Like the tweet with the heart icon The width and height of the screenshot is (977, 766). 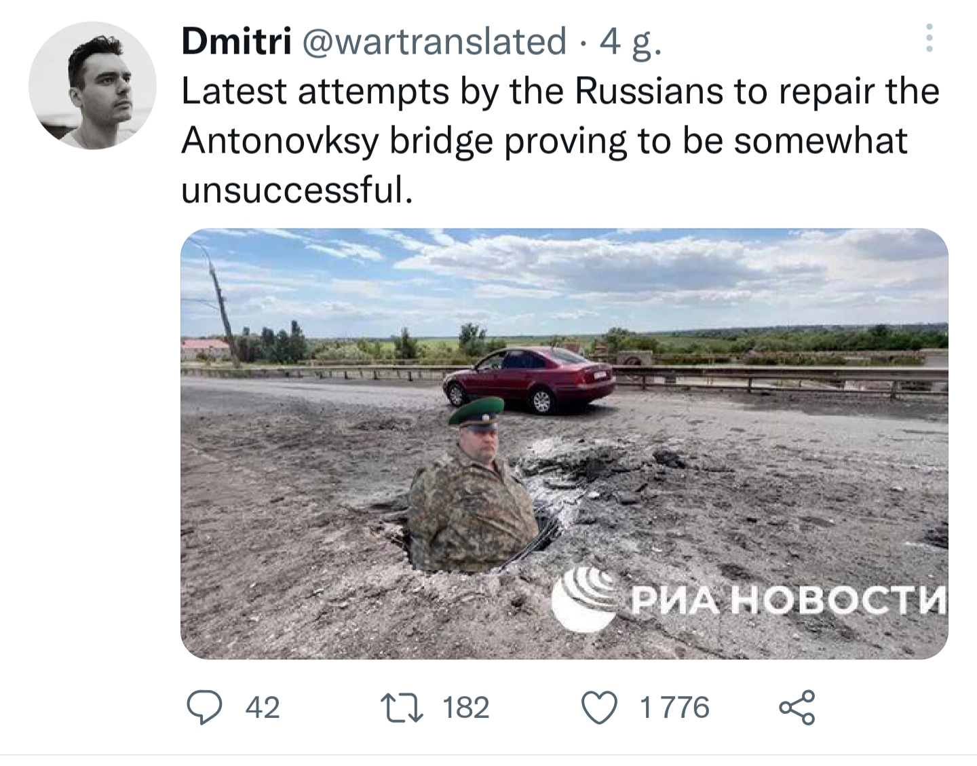click(x=600, y=708)
